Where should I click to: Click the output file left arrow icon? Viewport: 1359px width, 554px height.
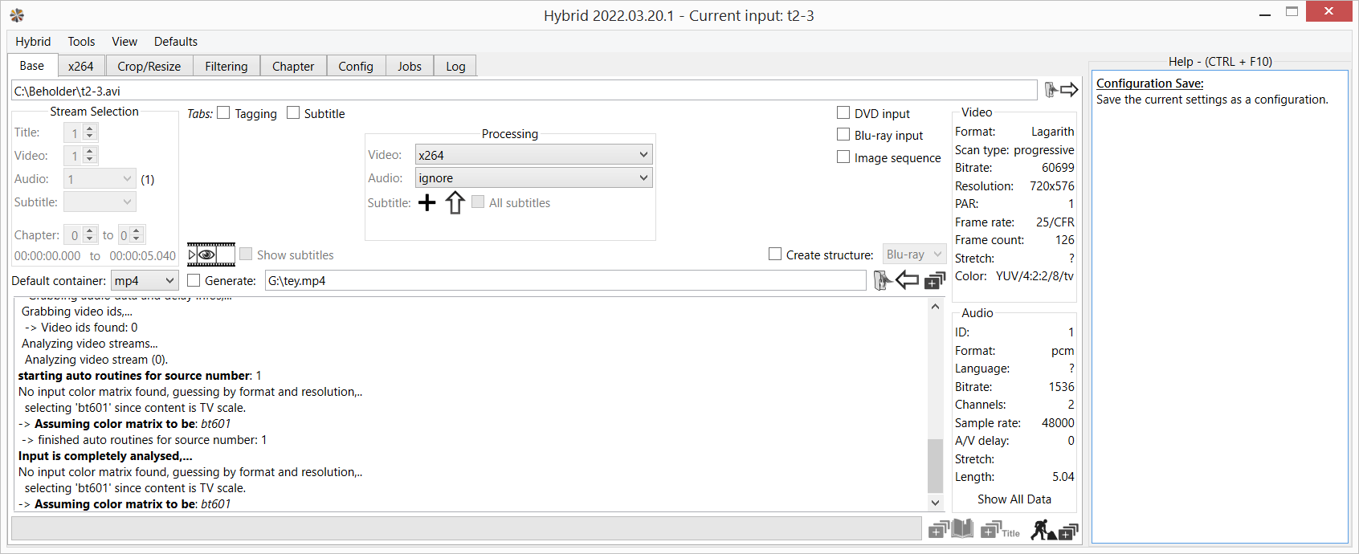[907, 280]
